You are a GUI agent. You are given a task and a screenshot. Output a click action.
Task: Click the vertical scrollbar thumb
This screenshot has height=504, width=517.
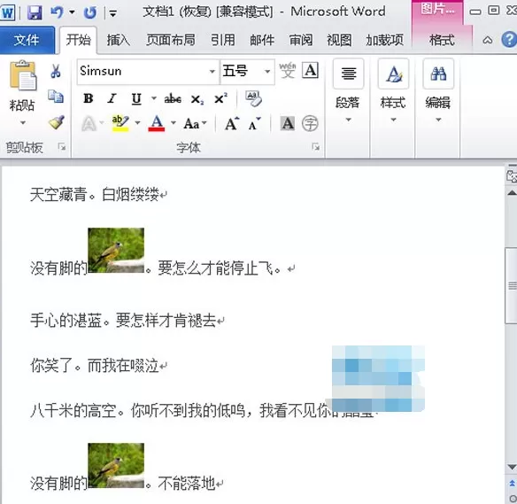coord(512,285)
